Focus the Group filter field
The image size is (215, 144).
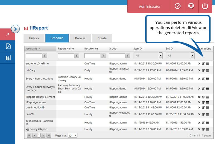coord(117,56)
